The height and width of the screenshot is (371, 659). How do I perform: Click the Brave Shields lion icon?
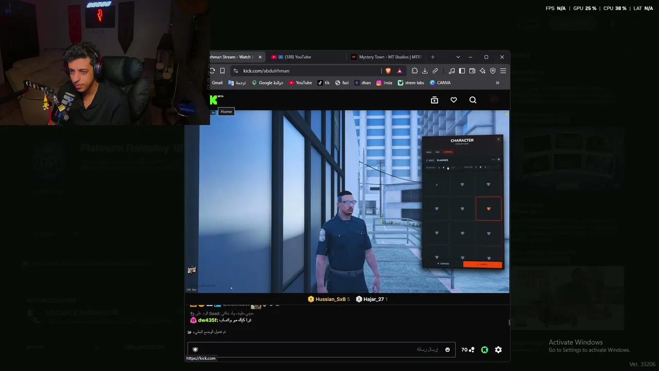tap(388, 71)
